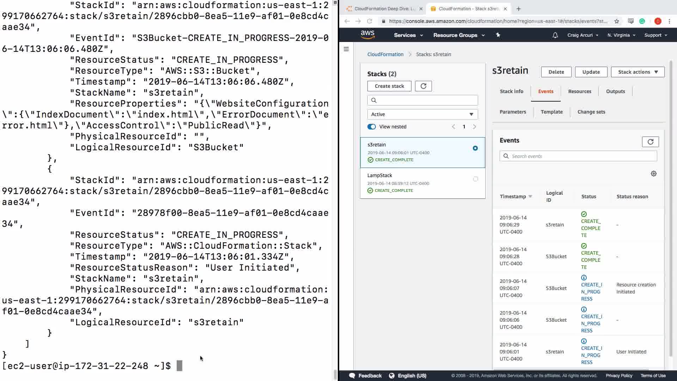Click the Create stack button

pos(389,86)
